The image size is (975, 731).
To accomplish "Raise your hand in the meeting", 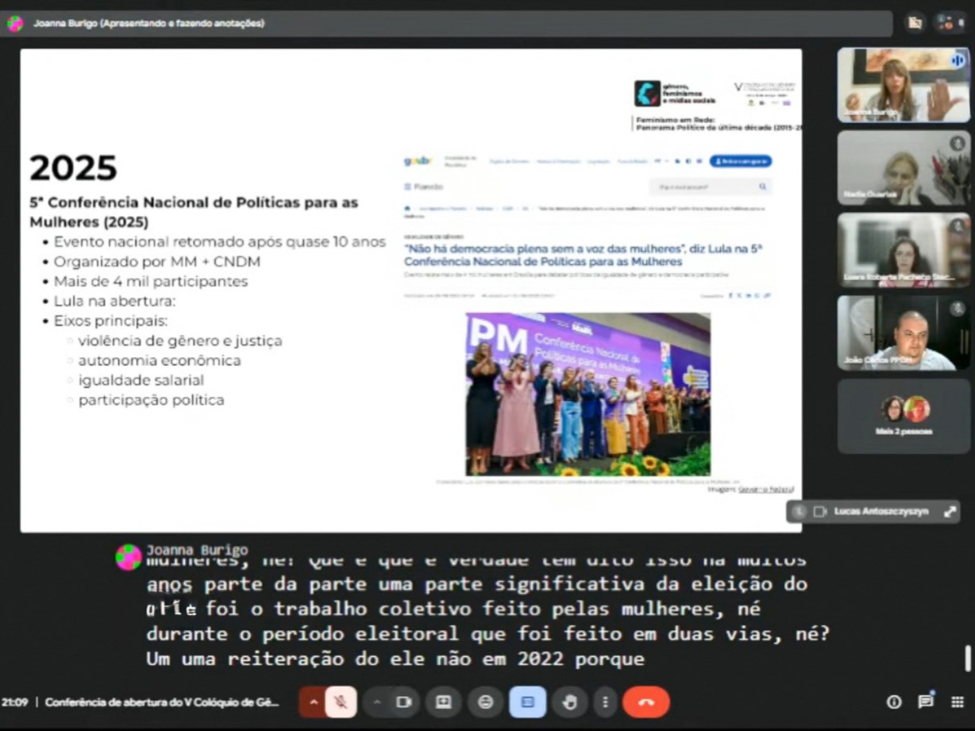I will click(568, 702).
